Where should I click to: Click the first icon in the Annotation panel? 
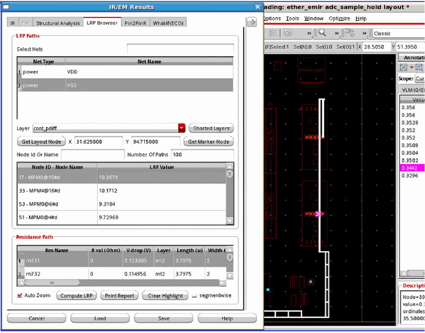pos(404,67)
